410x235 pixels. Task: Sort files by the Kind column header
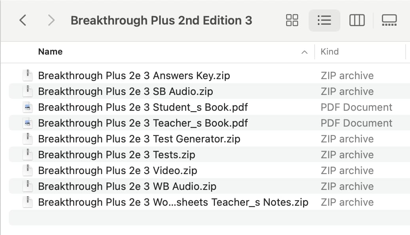[330, 52]
